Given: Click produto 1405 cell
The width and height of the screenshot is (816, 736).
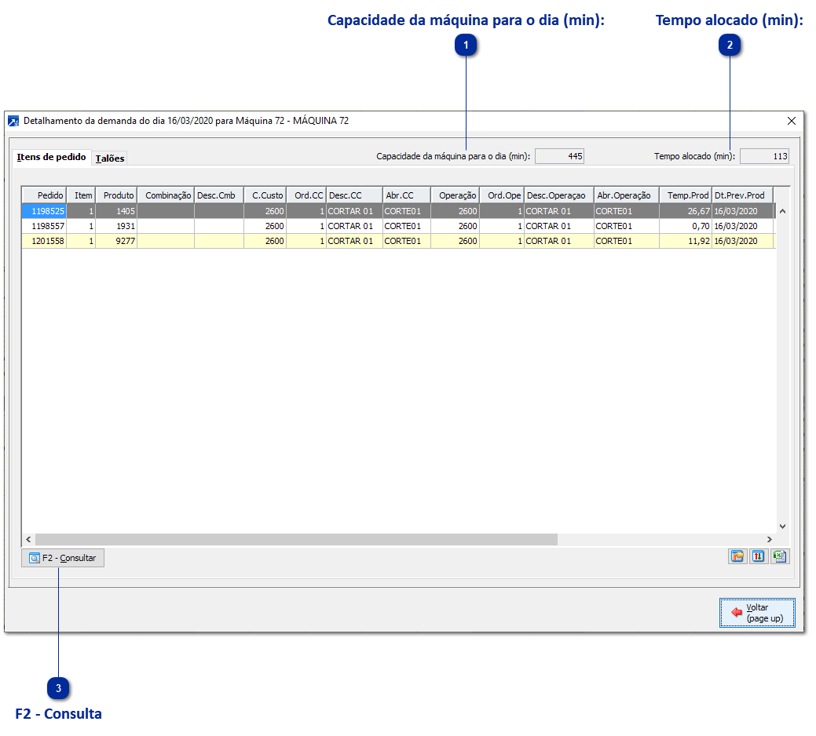Looking at the screenshot, I should [x=116, y=212].
